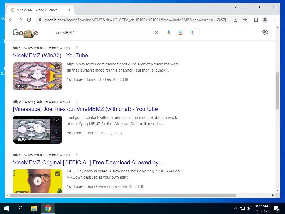The width and height of the screenshot is (285, 214).
Task: Open the notification center icon
Action: coord(276,209)
